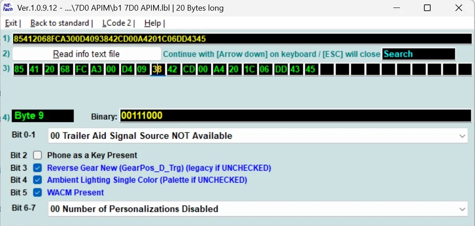The height and width of the screenshot is (226, 475).
Task: Select byte cell 06
Action: [264, 69]
